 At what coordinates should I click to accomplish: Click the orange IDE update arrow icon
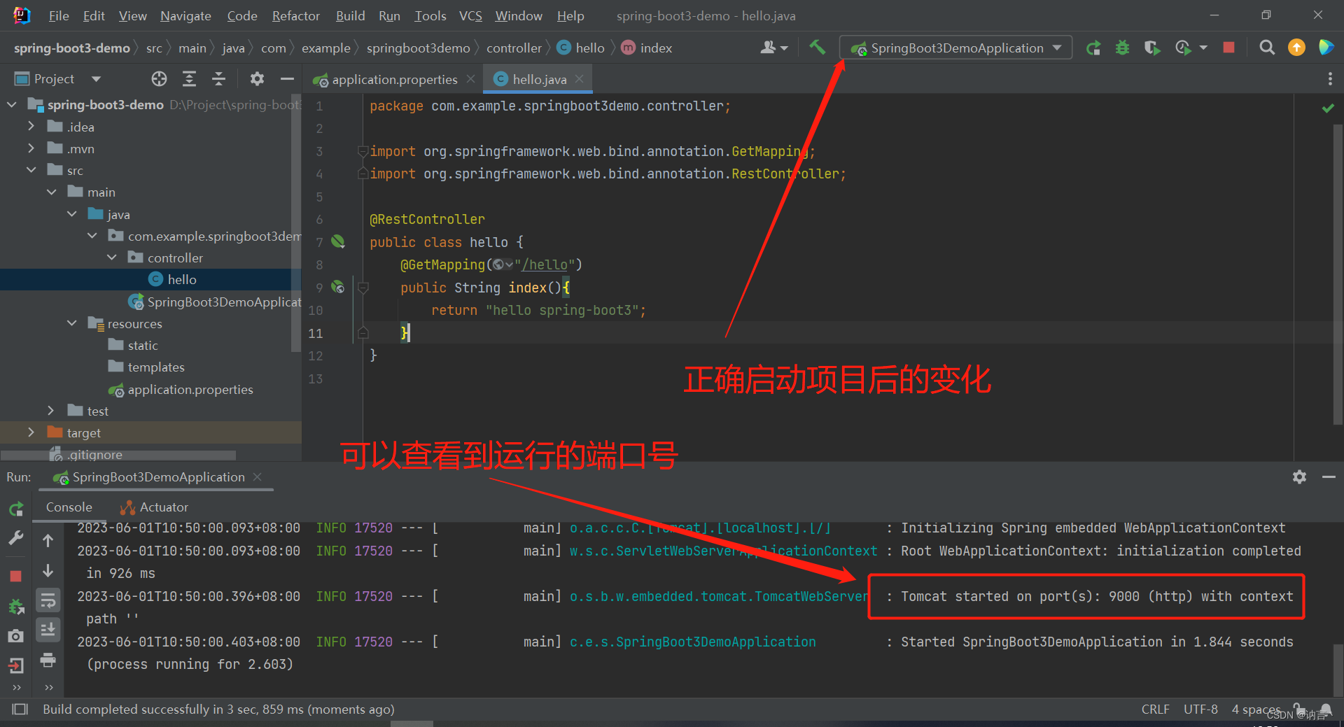pos(1296,48)
